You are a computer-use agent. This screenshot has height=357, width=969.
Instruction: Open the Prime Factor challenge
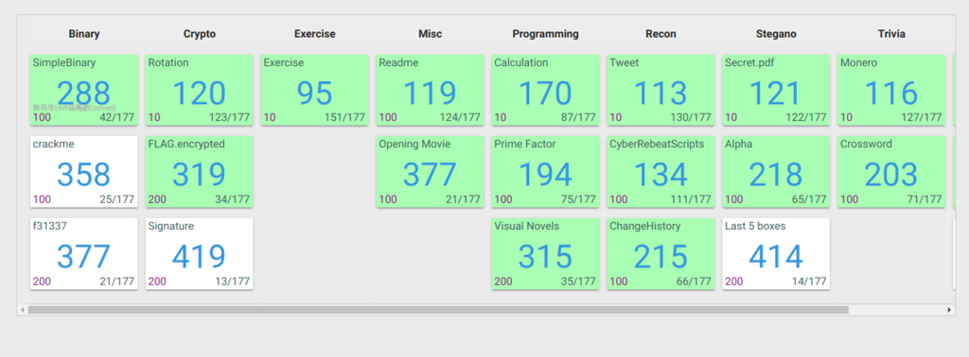(x=546, y=171)
